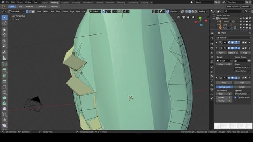Switch to face select mode

click(33, 11)
